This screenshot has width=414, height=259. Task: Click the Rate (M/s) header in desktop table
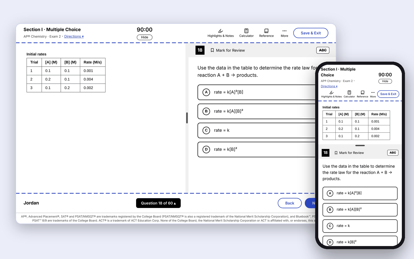(x=93, y=62)
